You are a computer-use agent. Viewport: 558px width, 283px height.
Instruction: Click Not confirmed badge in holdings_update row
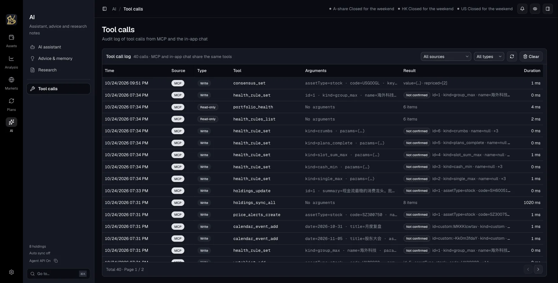coord(417,191)
